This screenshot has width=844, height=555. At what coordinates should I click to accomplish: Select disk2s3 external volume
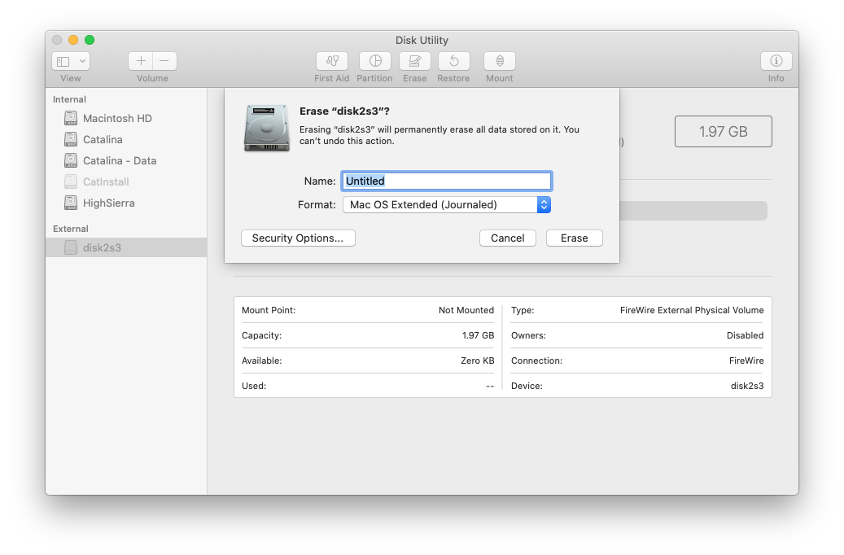pyautogui.click(x=126, y=247)
